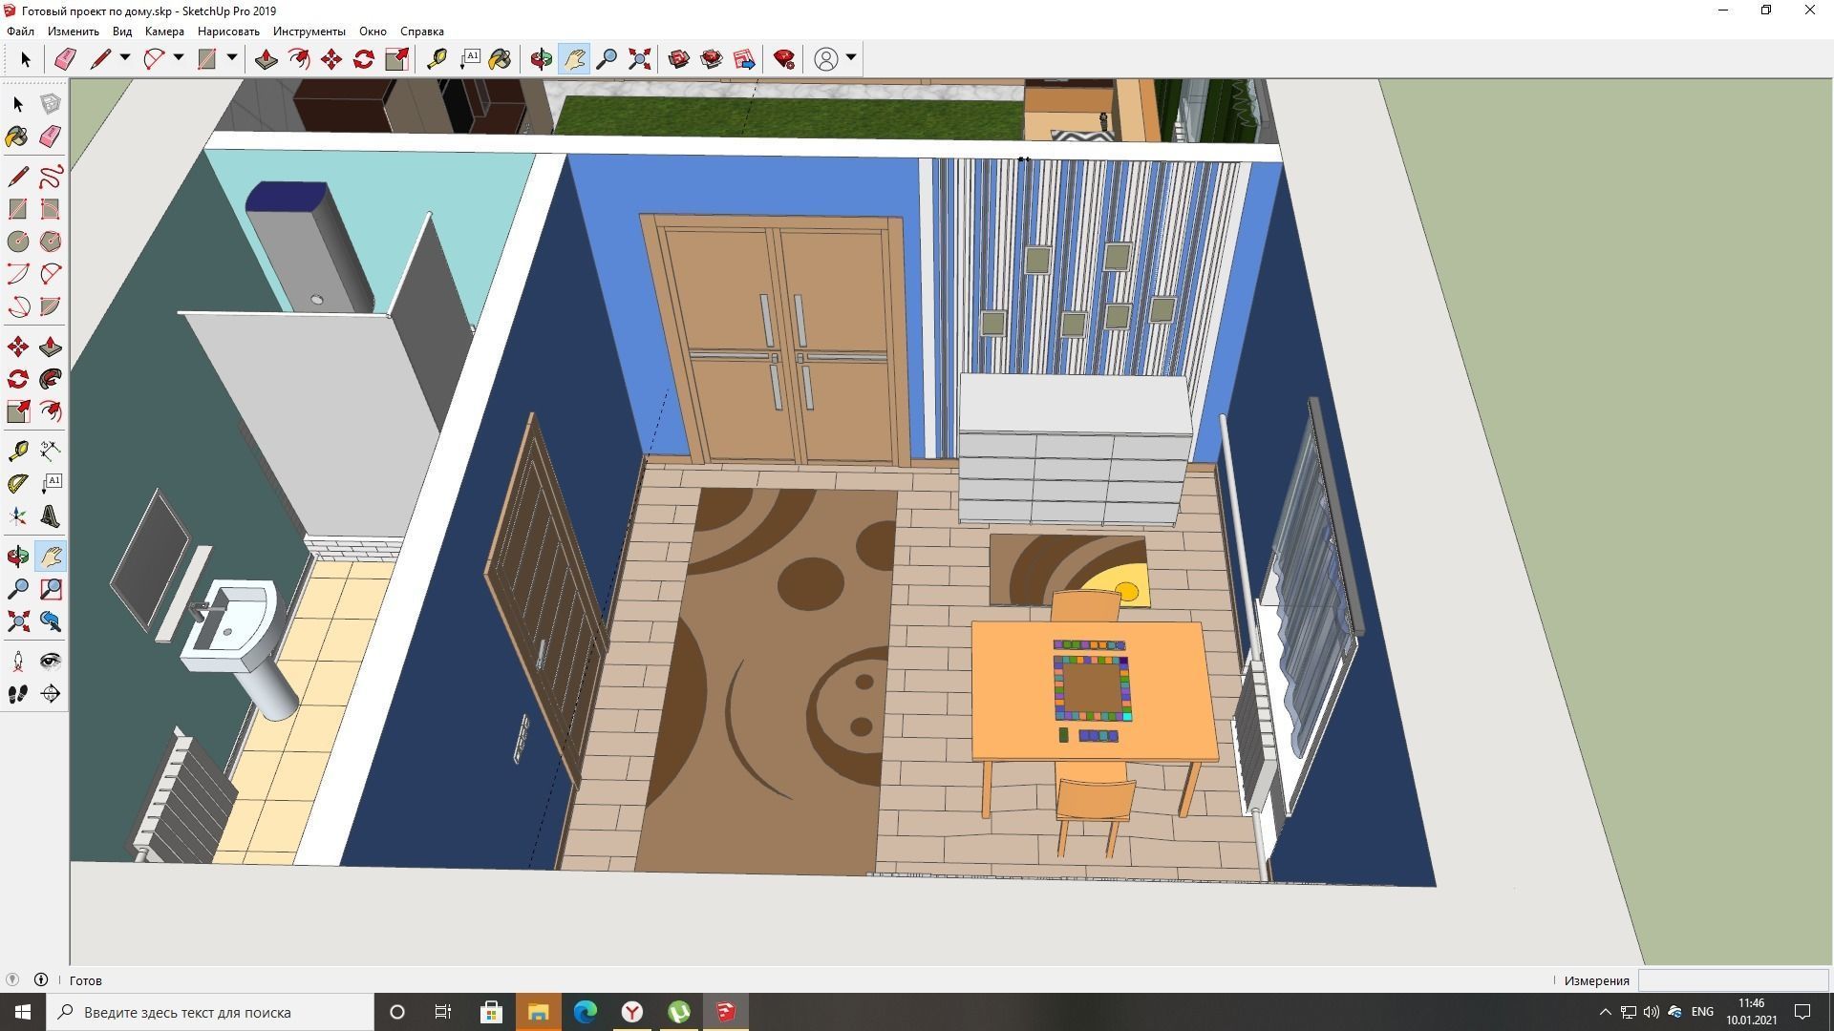Click the Send to LayOut icon
The width and height of the screenshot is (1834, 1031).
[x=744, y=59]
